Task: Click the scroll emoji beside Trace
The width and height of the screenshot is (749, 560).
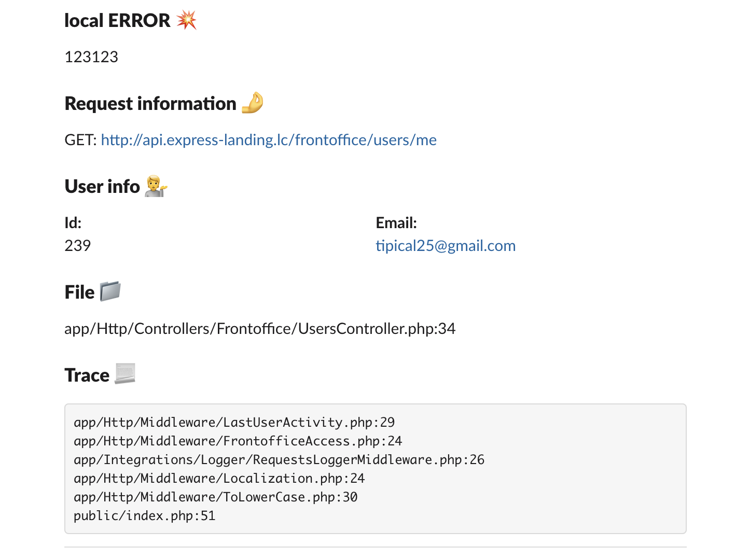Action: coord(125,374)
